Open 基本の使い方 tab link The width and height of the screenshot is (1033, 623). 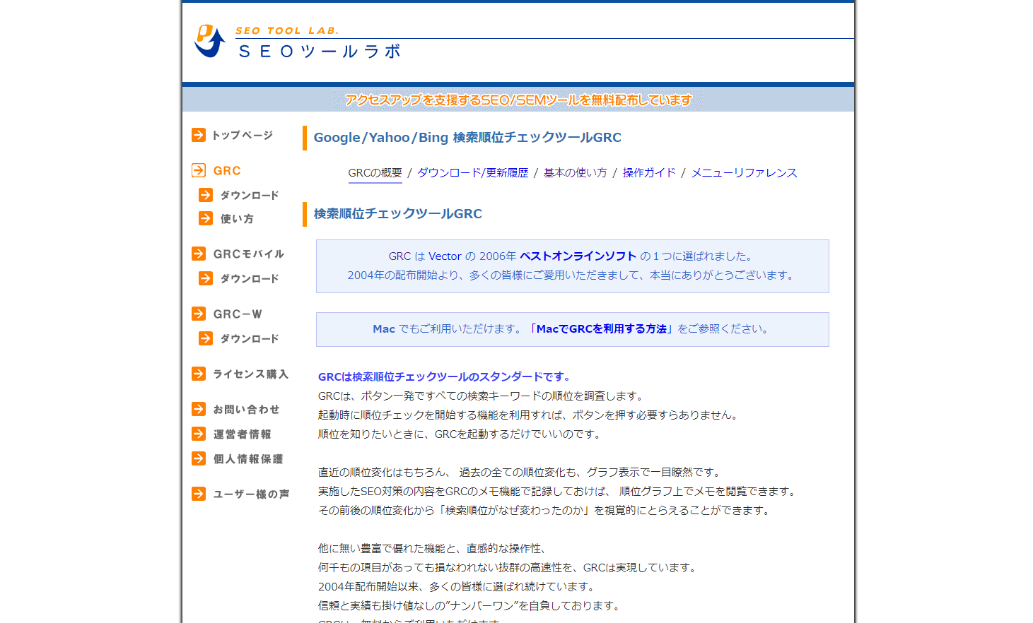[x=575, y=173]
